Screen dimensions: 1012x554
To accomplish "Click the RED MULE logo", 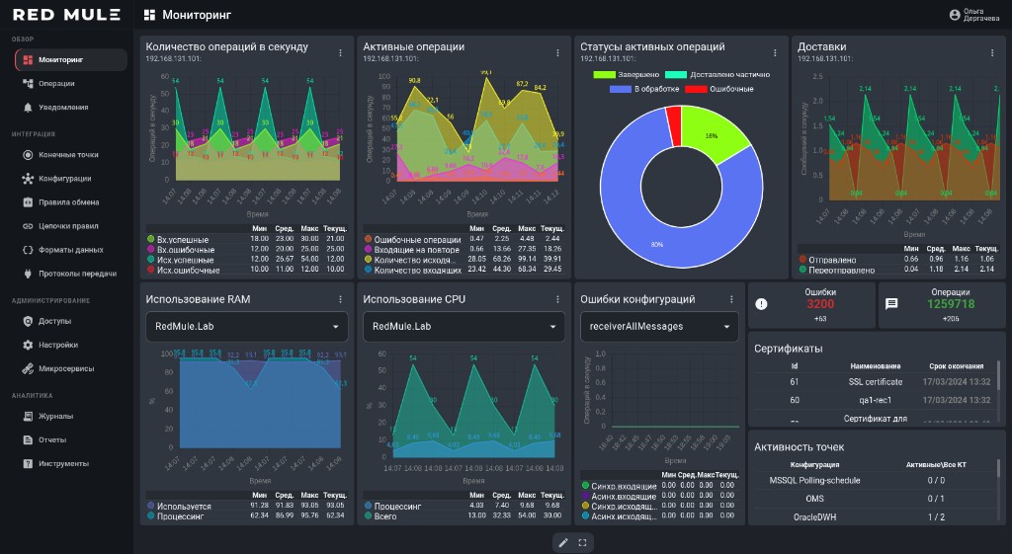I will [x=66, y=15].
